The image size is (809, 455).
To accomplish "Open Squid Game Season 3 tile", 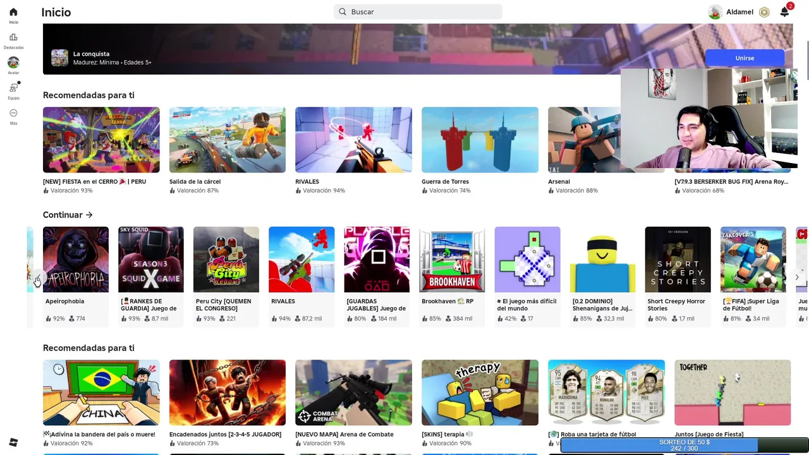I will tap(151, 260).
